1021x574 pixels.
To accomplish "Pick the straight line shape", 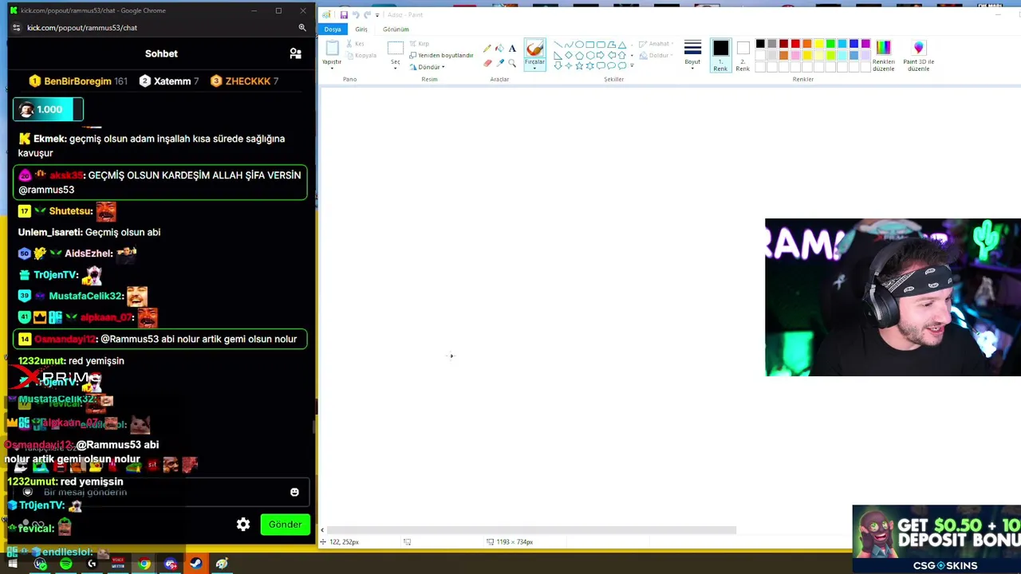I will [558, 45].
